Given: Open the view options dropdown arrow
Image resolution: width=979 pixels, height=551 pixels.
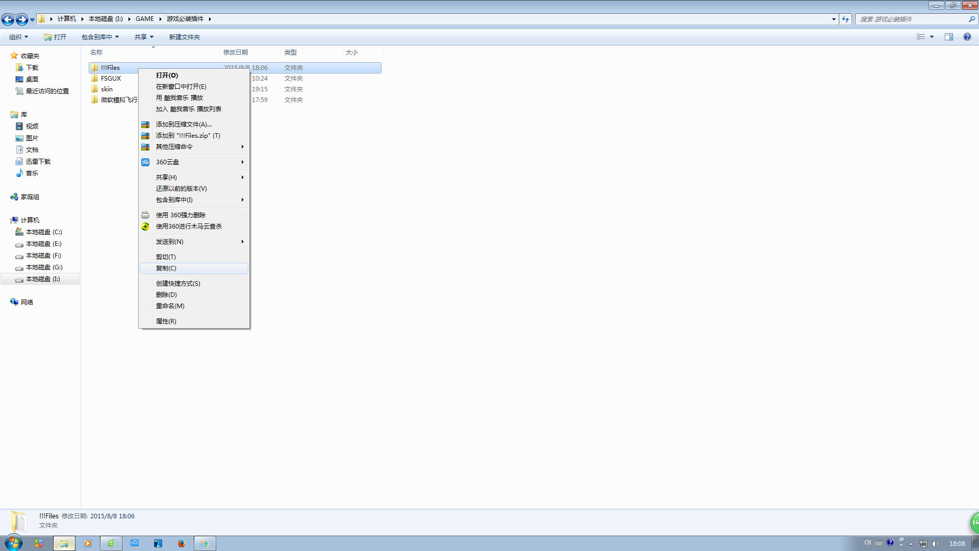Looking at the screenshot, I should coord(932,37).
